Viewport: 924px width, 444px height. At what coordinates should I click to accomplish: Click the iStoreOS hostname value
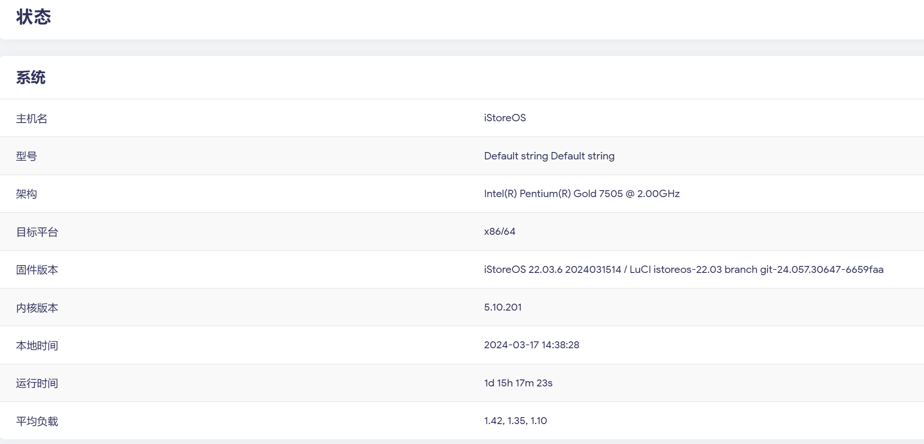pyautogui.click(x=505, y=118)
